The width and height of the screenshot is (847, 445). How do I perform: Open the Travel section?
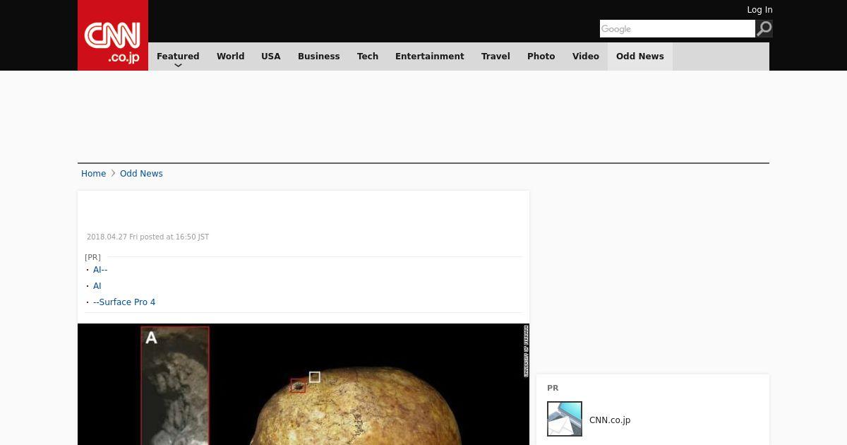[x=495, y=57]
